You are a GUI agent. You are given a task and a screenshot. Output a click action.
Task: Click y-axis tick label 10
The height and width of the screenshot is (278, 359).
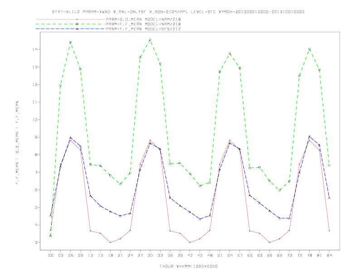point(35,120)
